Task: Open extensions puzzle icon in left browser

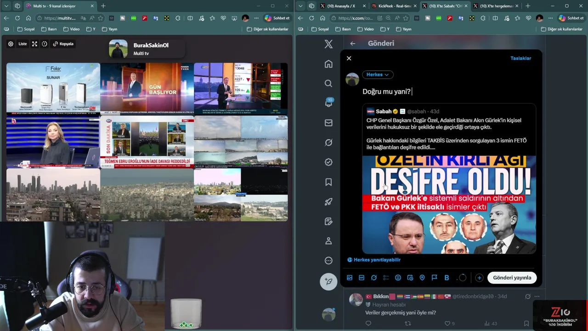Action: click(178, 18)
